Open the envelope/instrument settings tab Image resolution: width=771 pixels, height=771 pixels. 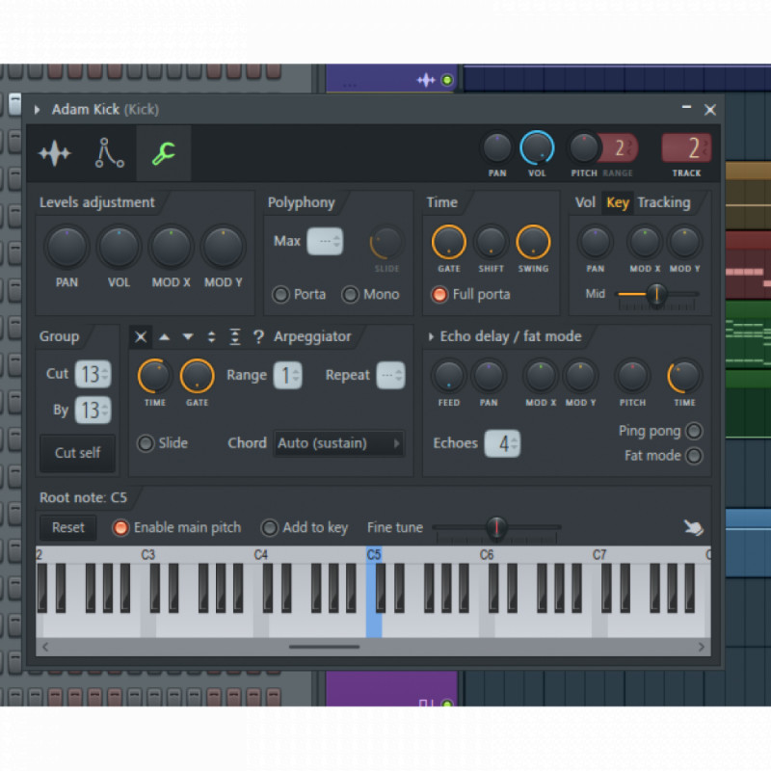coord(109,153)
